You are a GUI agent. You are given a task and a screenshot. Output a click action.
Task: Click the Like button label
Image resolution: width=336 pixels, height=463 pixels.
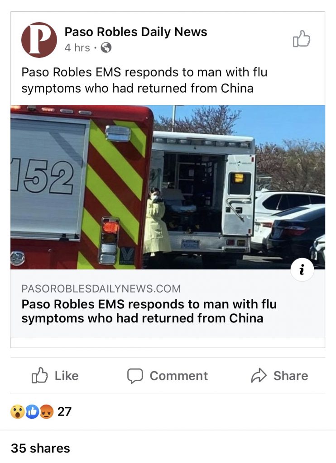[67, 376]
